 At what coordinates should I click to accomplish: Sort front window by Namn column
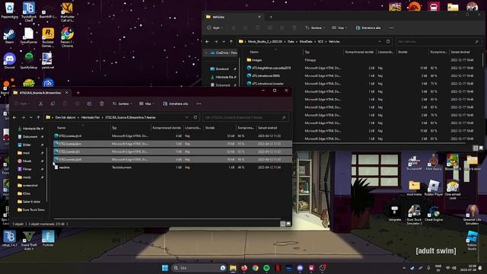[61, 128]
